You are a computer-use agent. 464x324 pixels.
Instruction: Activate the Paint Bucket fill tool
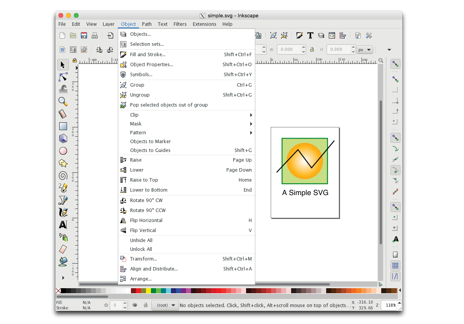tap(63, 262)
